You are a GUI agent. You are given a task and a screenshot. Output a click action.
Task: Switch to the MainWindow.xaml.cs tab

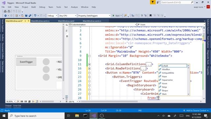40,21
